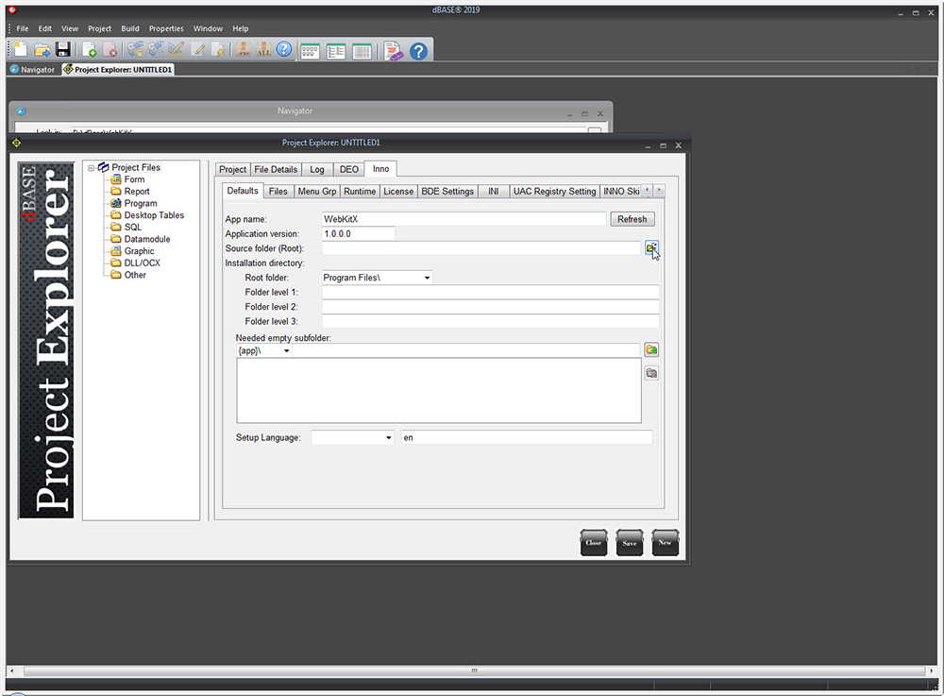This screenshot has height=696, width=944.
Task: Click the Folder level 1 field
Action: point(490,292)
